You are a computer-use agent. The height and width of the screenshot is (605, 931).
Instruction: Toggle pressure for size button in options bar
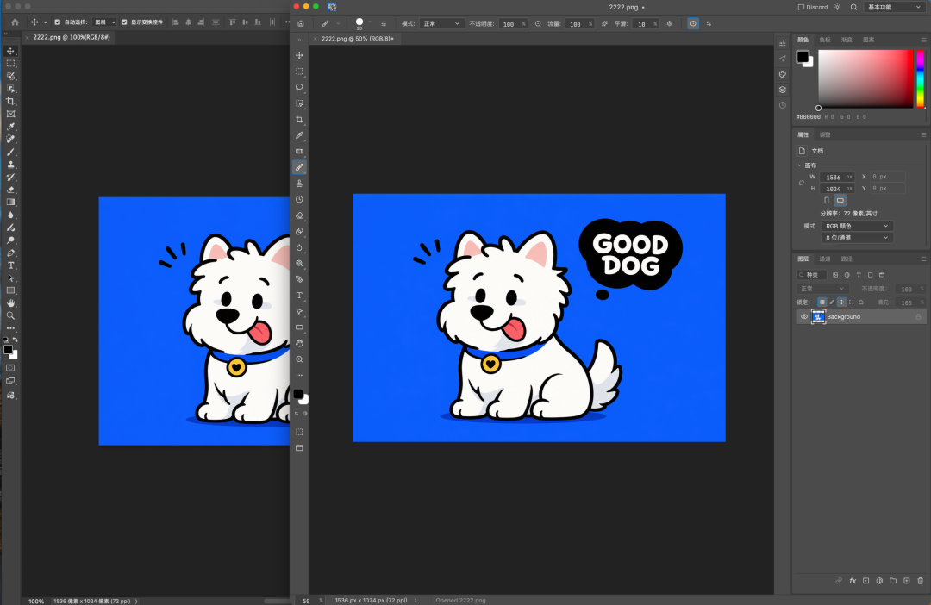tap(693, 24)
